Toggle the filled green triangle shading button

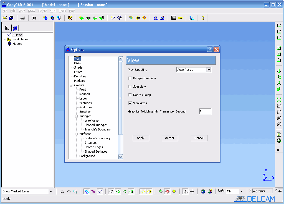pyautogui.click(x=131, y=192)
